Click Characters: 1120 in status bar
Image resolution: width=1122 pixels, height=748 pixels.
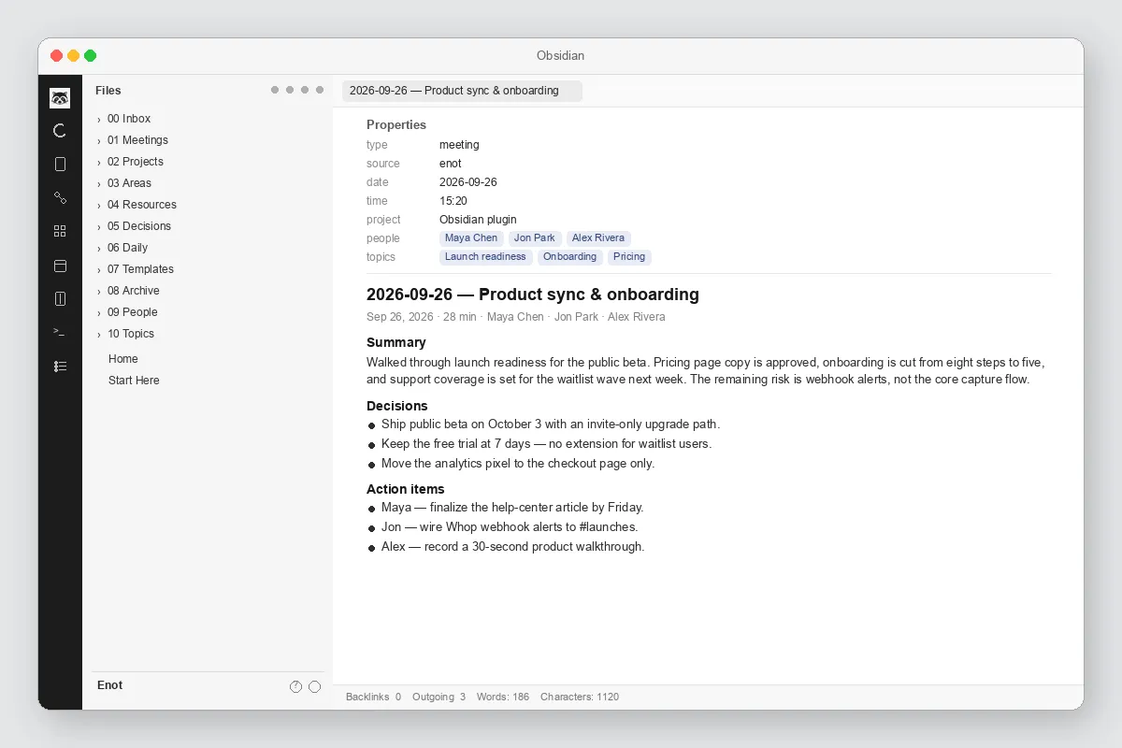(x=580, y=697)
